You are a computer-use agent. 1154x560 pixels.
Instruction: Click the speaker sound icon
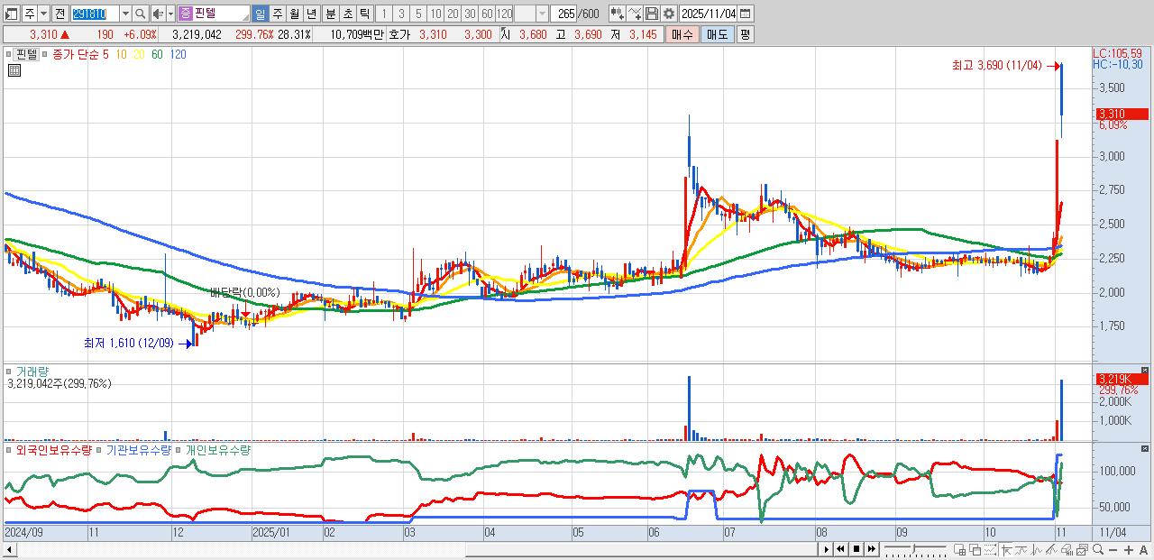pyautogui.click(x=159, y=14)
